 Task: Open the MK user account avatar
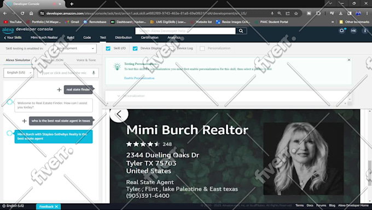pos(353,31)
